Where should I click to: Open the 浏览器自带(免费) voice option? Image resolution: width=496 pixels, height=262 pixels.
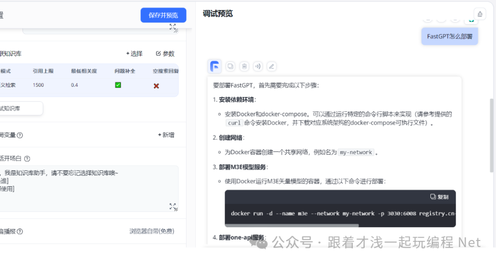click(x=152, y=231)
